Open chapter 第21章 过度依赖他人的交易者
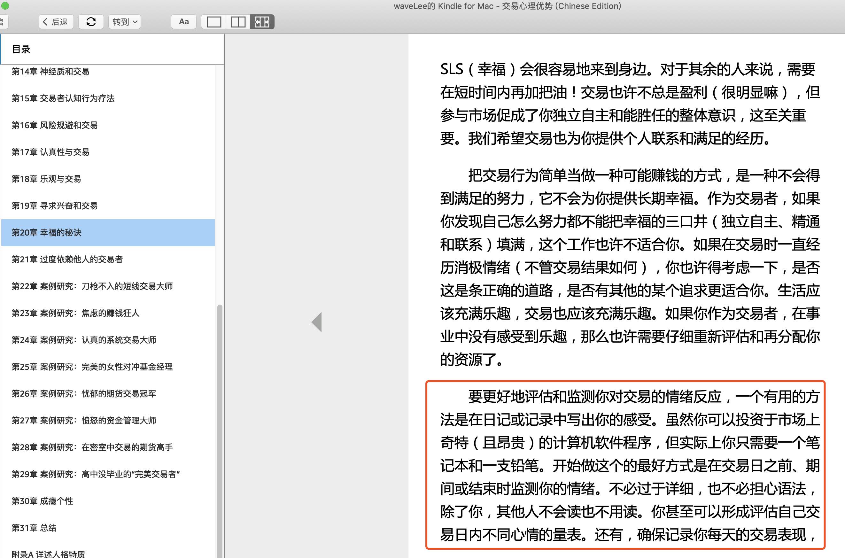Image resolution: width=845 pixels, height=558 pixels. [108, 260]
